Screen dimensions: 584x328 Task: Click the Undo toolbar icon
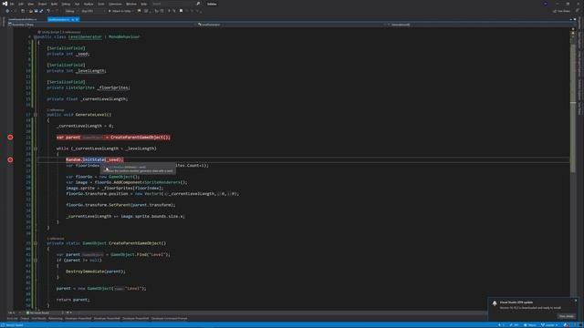[48, 11]
